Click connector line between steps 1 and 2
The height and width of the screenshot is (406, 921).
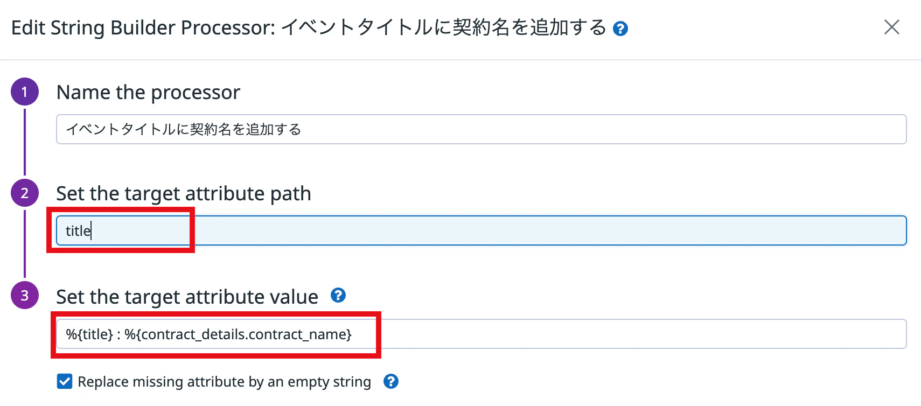[x=25, y=142]
